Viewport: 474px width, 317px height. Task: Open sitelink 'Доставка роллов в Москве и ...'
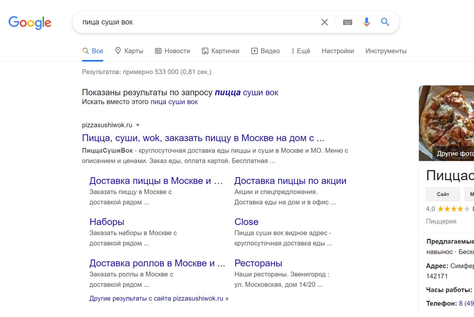click(x=157, y=263)
